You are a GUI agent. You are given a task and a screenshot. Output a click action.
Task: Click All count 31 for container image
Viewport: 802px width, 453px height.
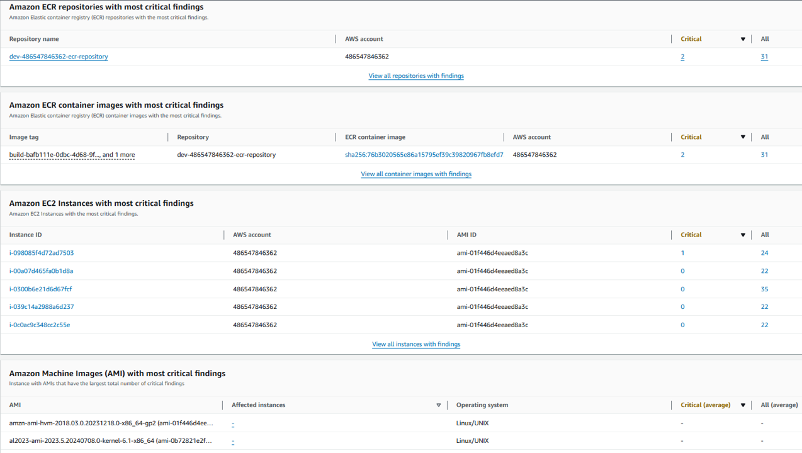click(764, 155)
